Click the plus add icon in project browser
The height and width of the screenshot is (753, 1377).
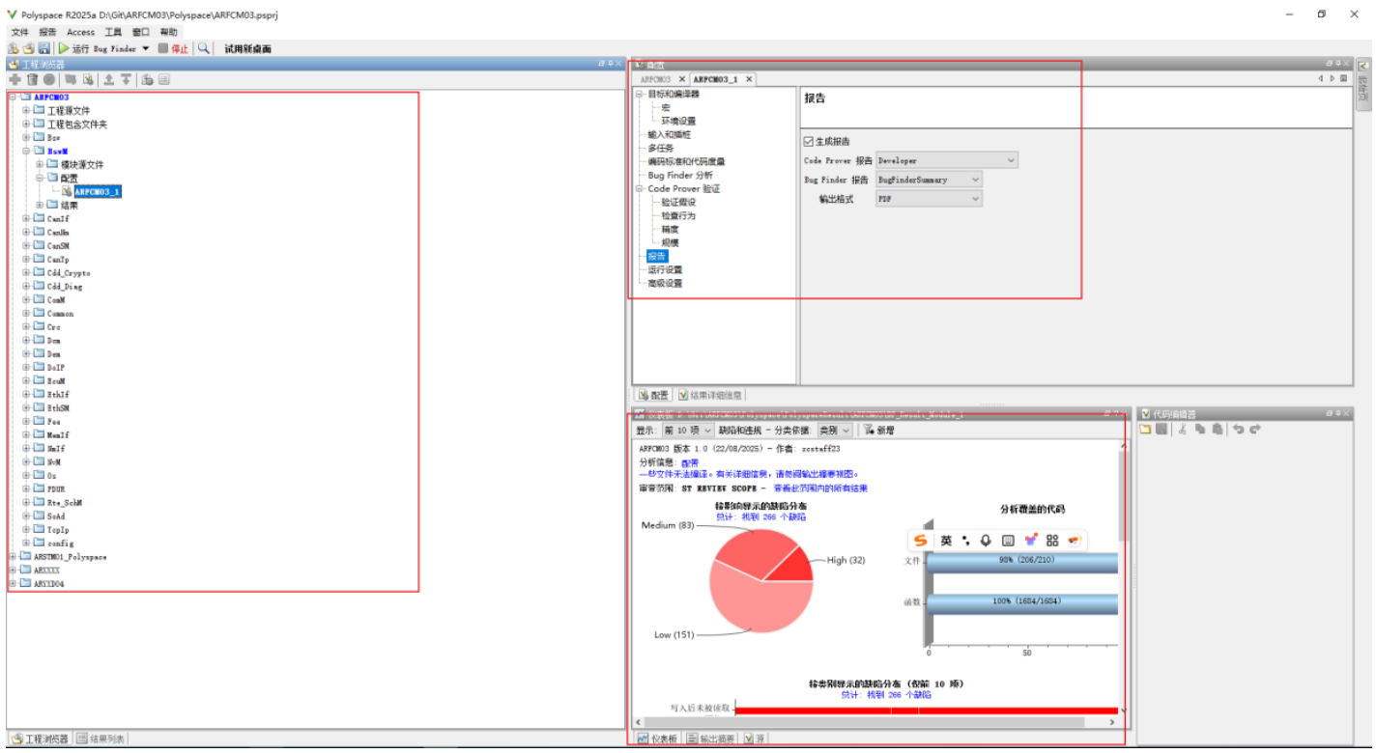[x=14, y=79]
